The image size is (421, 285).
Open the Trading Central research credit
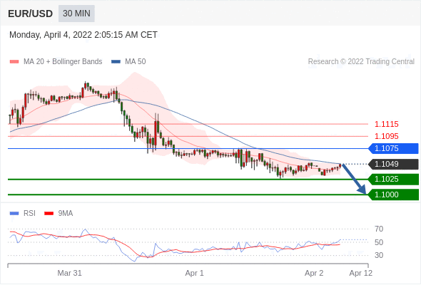[x=361, y=62]
